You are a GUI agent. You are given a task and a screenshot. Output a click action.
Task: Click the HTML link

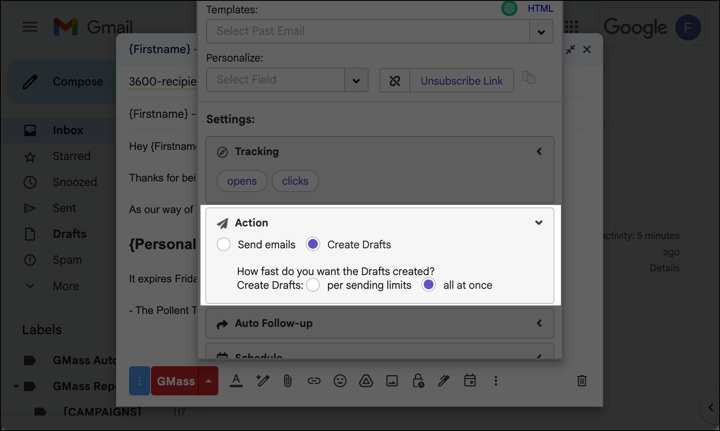point(540,9)
